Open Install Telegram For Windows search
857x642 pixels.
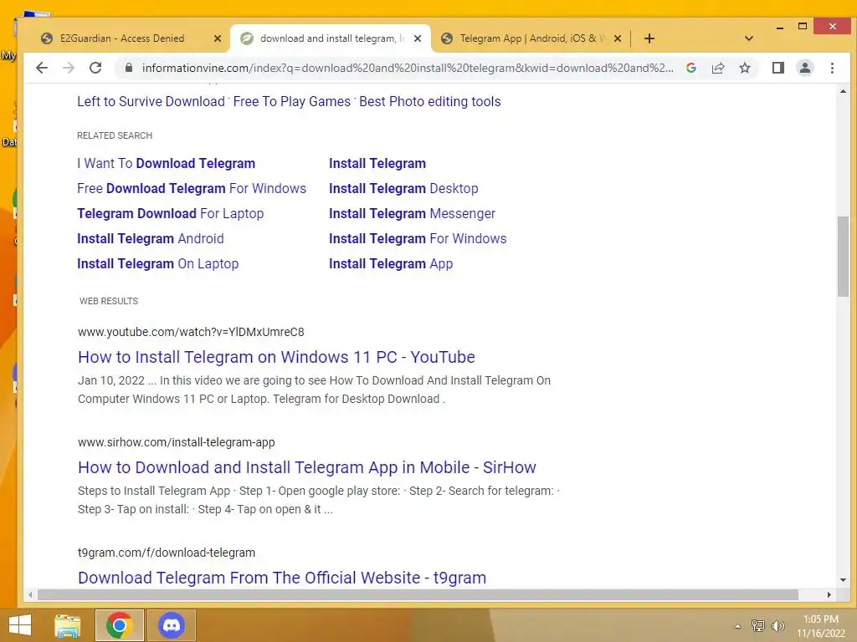418,238
